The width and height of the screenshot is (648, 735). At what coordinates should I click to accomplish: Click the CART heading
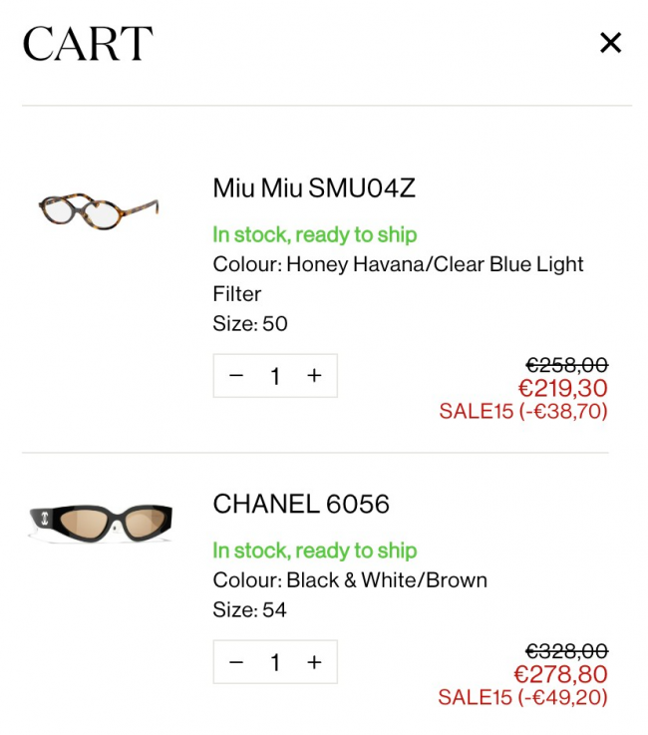[88, 44]
